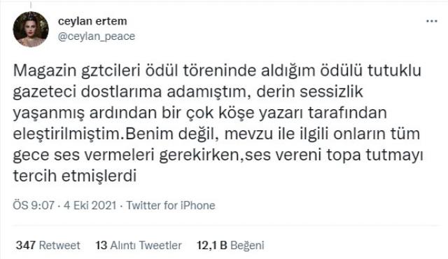448x259 pixels.
Task: Click the display name "ceylan ertem"
Action: click(x=92, y=21)
